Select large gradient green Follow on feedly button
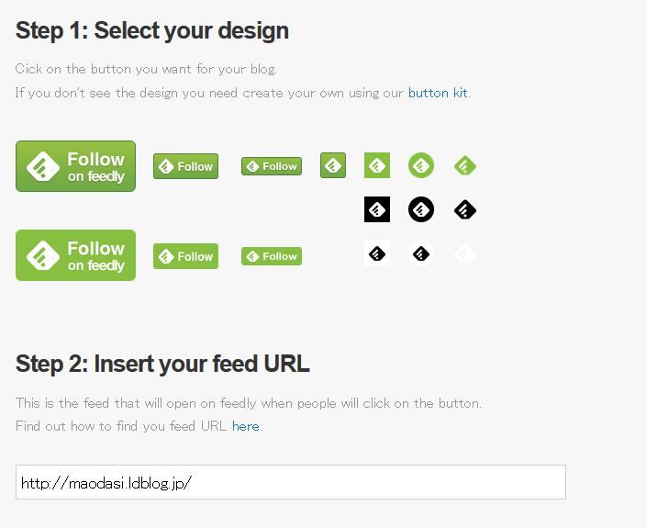The image size is (646, 528). [75, 166]
